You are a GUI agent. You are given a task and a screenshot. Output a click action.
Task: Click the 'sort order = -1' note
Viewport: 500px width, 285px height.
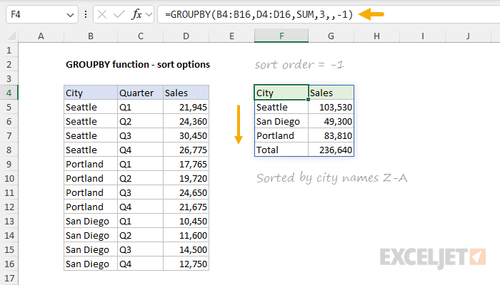[x=299, y=65]
